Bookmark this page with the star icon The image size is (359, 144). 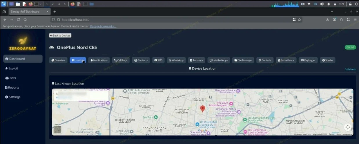coord(300,20)
